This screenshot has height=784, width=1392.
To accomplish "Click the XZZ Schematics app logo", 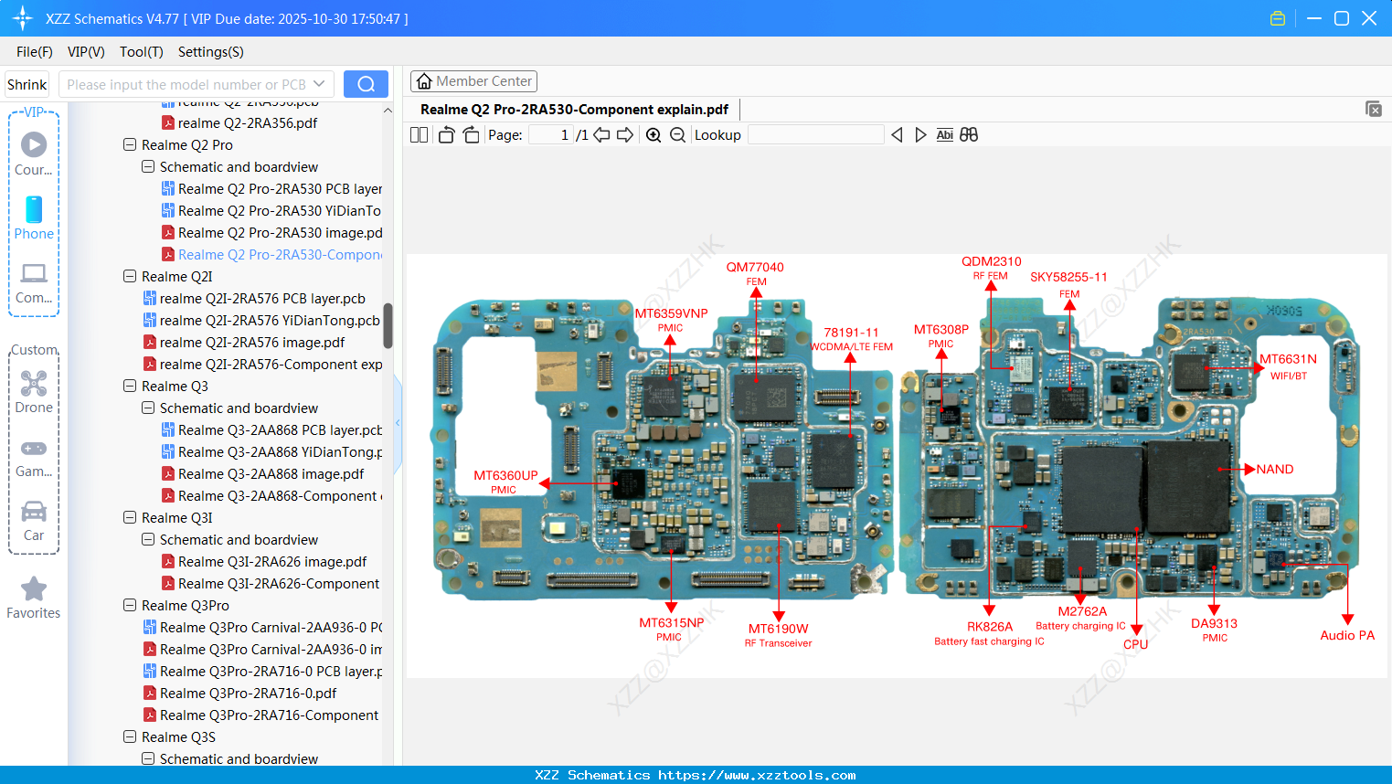I will tap(23, 18).
